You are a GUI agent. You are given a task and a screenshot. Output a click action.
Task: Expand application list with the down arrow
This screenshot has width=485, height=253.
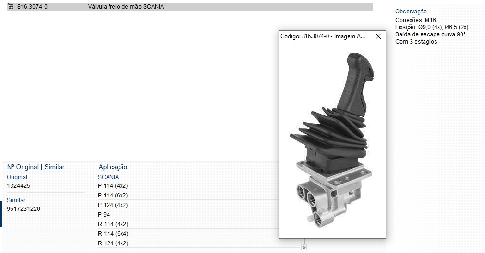[x=303, y=247]
